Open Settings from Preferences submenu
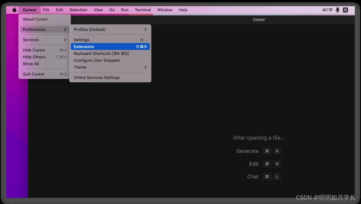The image size is (361, 204). click(x=110, y=40)
